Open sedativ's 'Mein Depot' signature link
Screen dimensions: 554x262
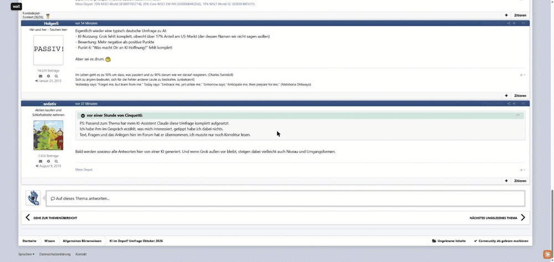click(x=84, y=170)
